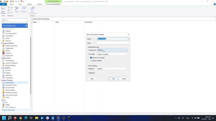Open Chrome from the taskbar
This screenshot has height=121, width=216.
[20, 118]
